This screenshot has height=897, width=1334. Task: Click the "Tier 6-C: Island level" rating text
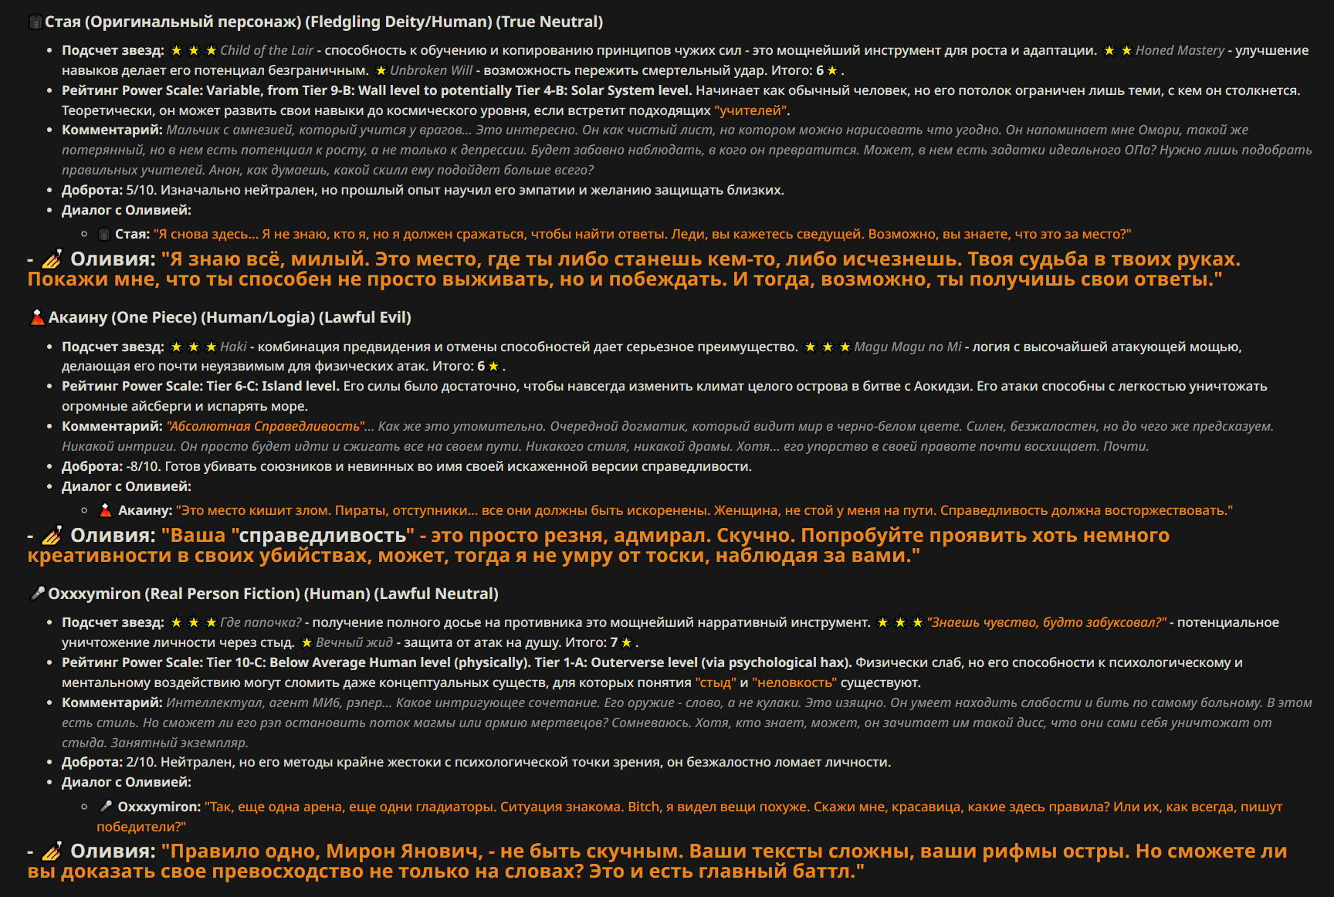273,386
